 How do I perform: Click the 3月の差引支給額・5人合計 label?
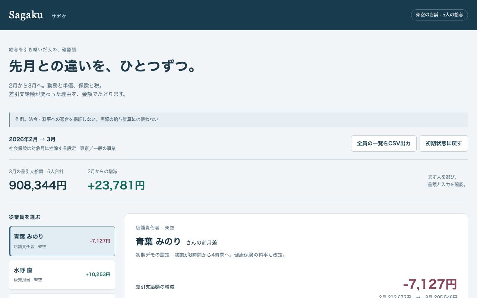(36, 172)
